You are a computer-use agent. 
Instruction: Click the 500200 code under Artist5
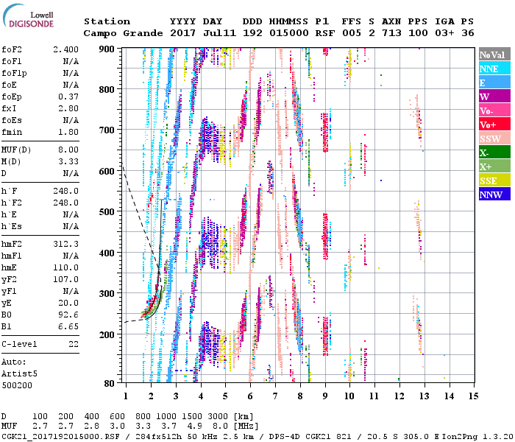pyautogui.click(x=17, y=385)
